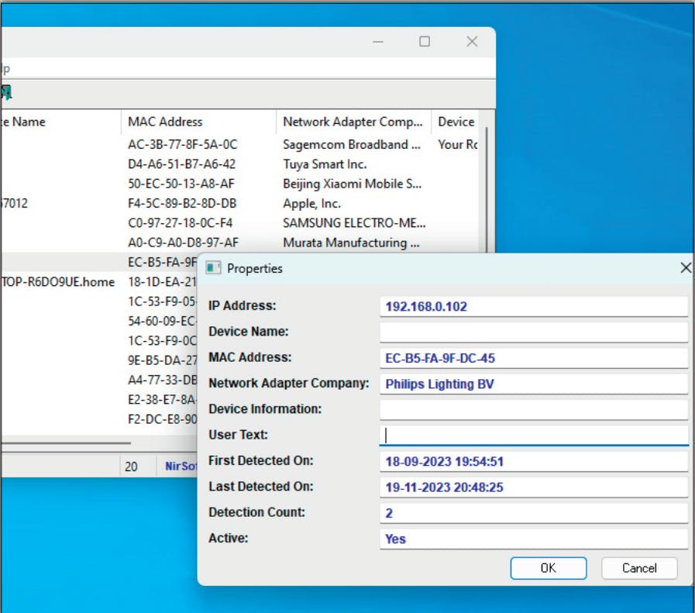Image resolution: width=695 pixels, height=613 pixels.
Task: Click the Active field showing Yes
Action: (x=534, y=539)
